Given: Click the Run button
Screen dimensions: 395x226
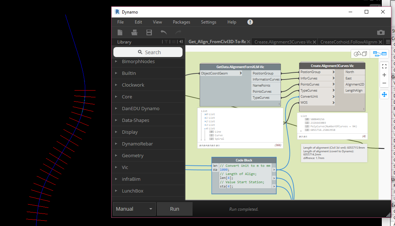Looking at the screenshot, I should tap(175, 209).
